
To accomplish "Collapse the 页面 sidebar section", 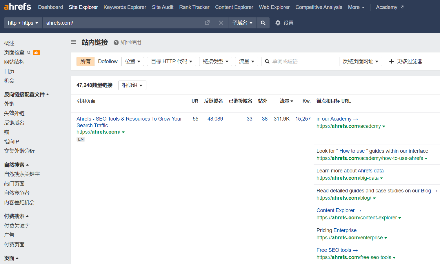I will coord(11,258).
